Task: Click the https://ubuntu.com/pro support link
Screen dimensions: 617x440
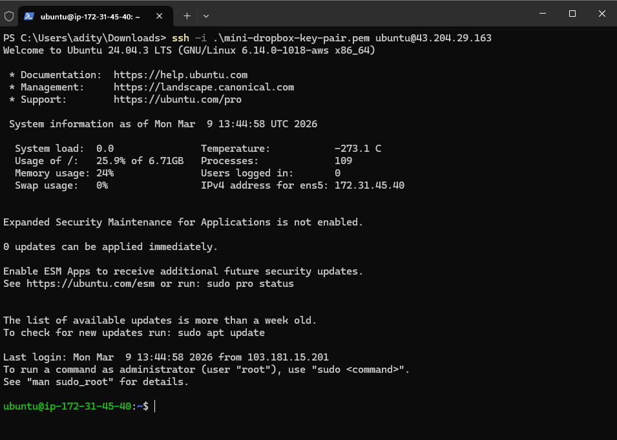Action: click(177, 100)
